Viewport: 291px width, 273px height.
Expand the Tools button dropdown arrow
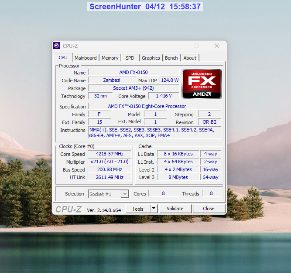(154, 209)
